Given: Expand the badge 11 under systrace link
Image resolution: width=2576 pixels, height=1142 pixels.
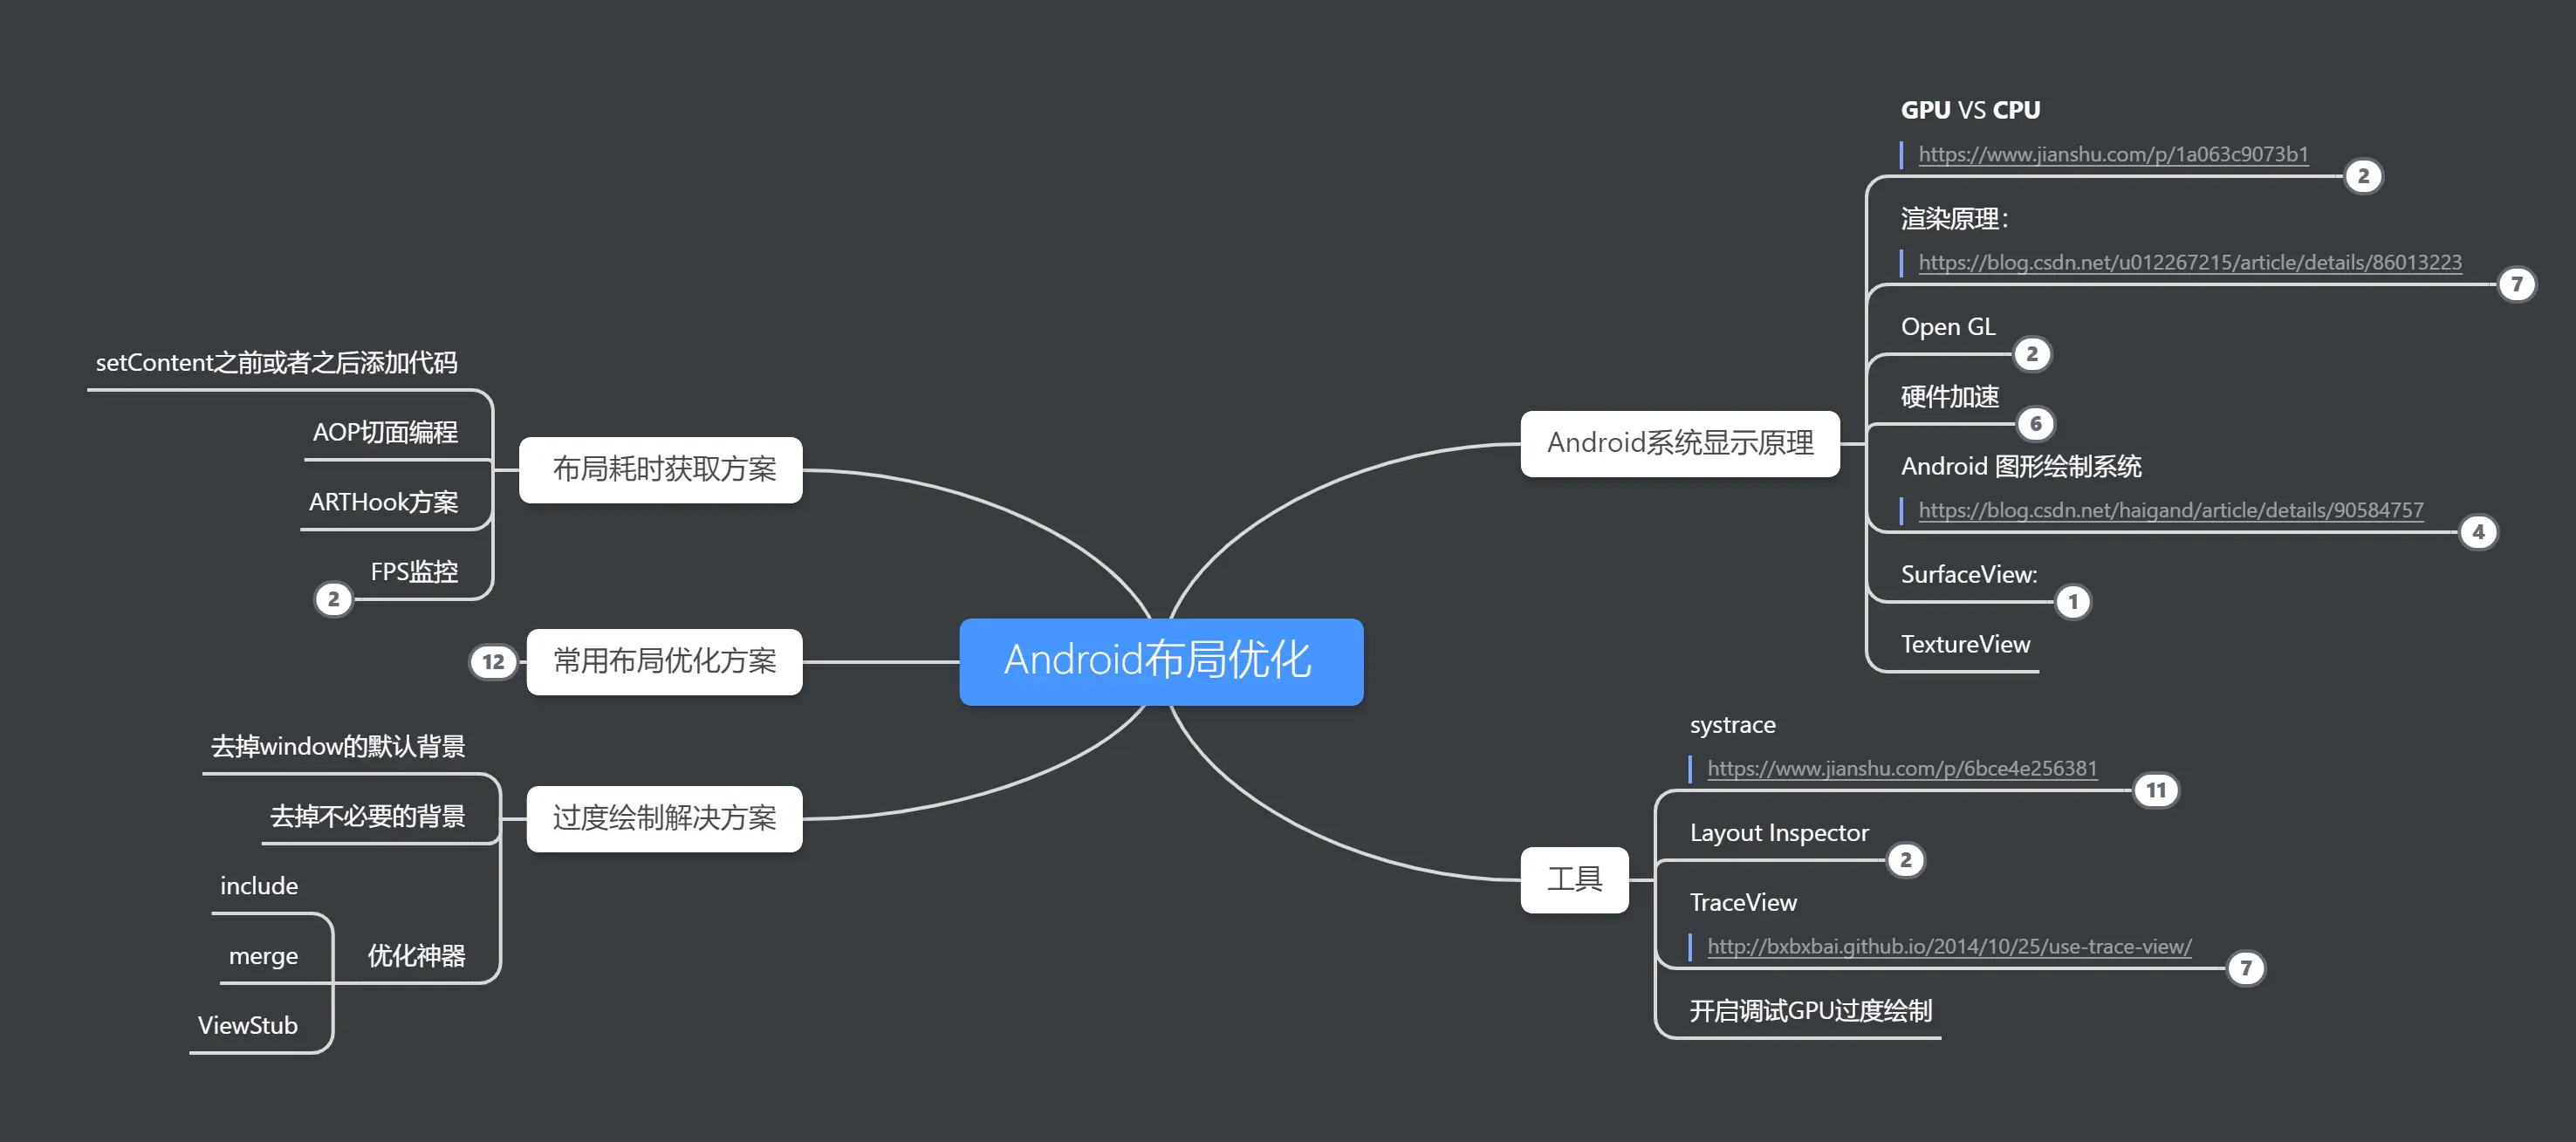Looking at the screenshot, I should point(2155,791).
